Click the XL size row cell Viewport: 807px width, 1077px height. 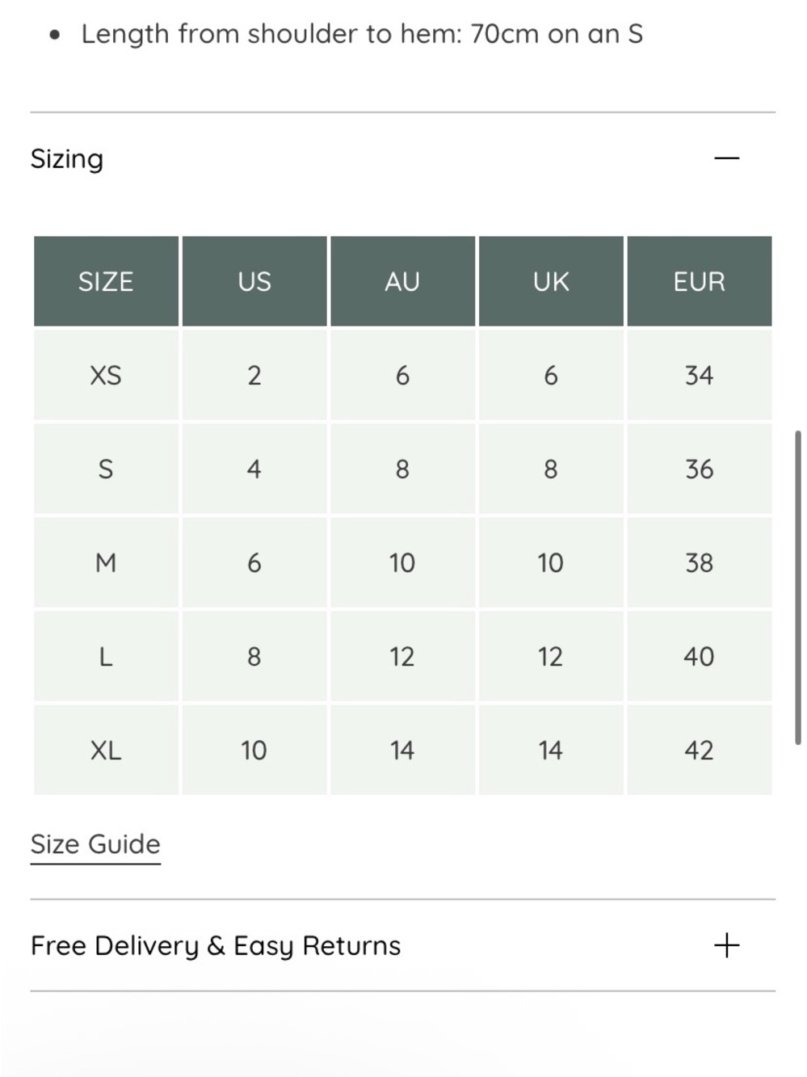coord(106,750)
